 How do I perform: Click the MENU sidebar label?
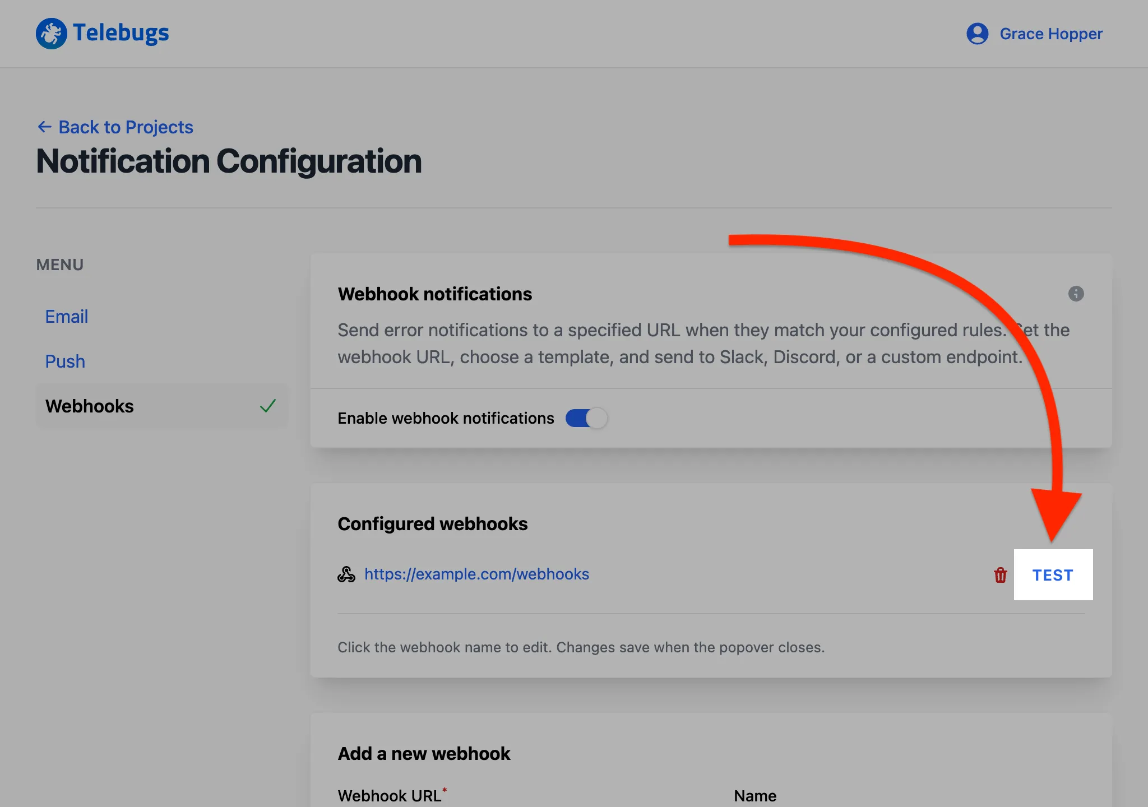click(60, 265)
